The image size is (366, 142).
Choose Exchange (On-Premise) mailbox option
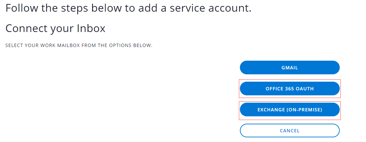[289, 110]
